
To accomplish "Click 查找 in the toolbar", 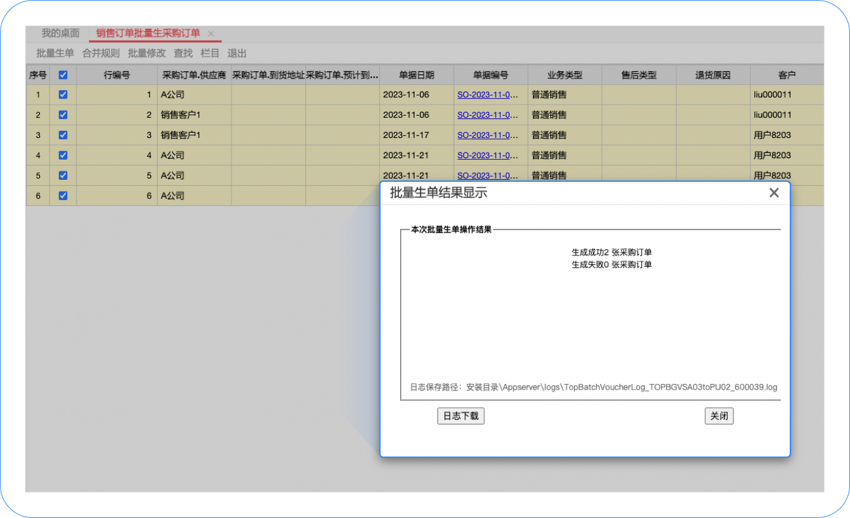I will (183, 53).
